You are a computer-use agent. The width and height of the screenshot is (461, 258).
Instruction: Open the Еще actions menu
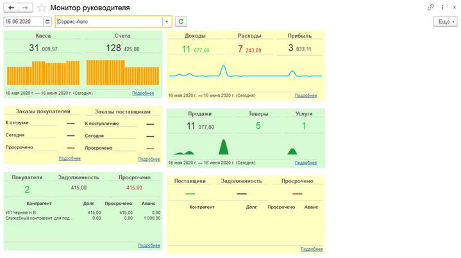[x=445, y=21]
